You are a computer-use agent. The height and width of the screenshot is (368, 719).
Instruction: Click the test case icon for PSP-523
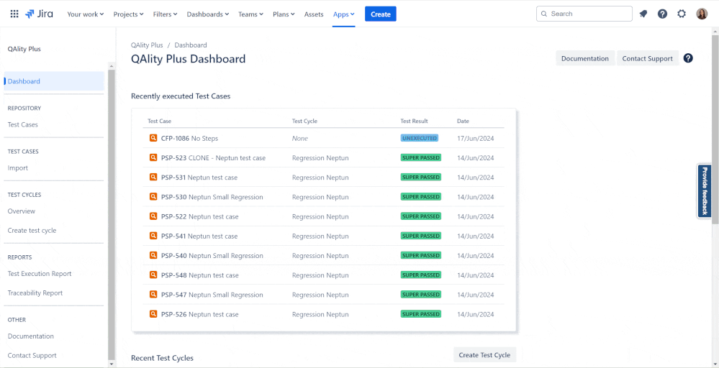(153, 157)
